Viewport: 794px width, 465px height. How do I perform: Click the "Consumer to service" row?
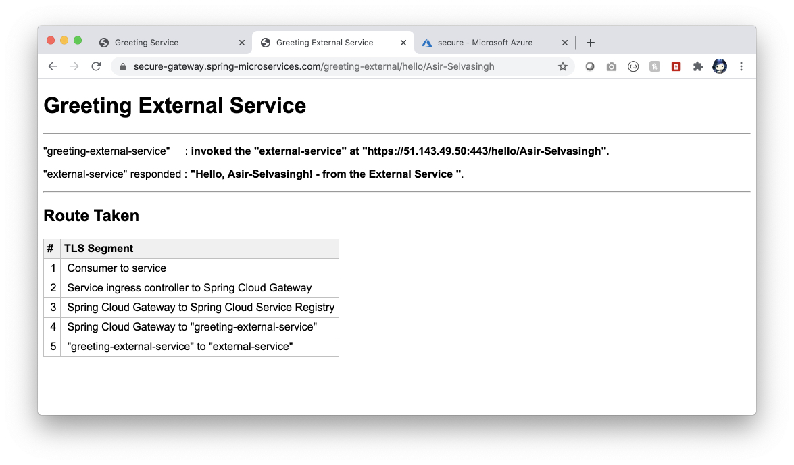199,268
